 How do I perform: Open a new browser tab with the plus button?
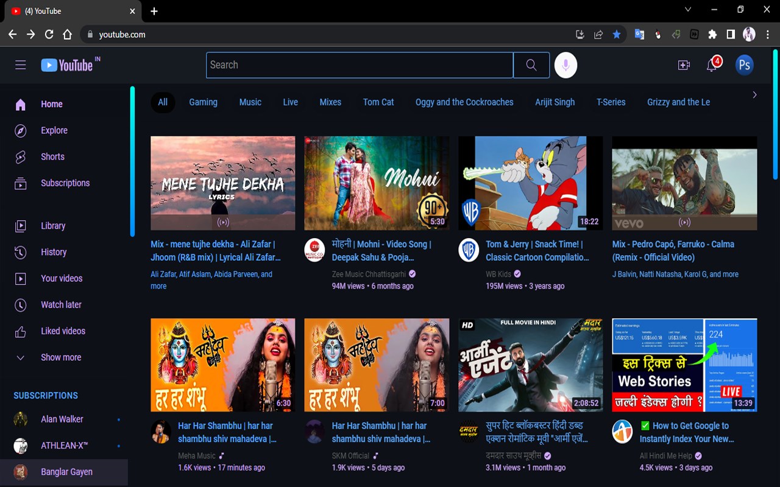coord(154,11)
